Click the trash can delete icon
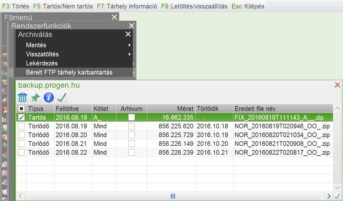This screenshot has height=201, width=343. click(23, 97)
